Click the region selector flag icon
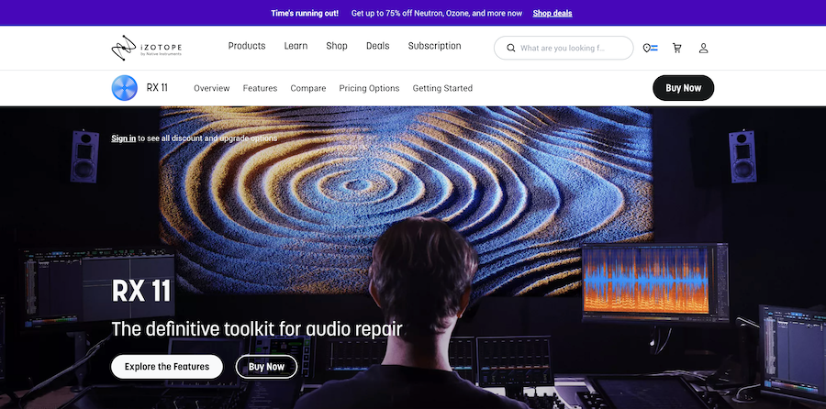The height and width of the screenshot is (409, 826). click(650, 48)
